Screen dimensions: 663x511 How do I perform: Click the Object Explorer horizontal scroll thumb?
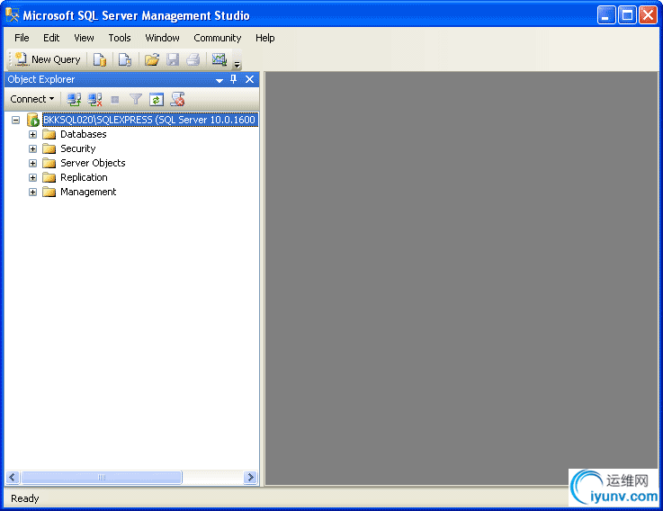click(x=102, y=478)
